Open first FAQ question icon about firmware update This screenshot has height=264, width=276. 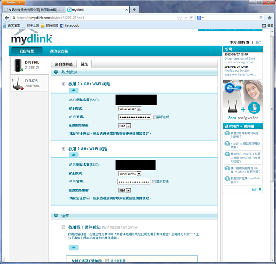click(x=227, y=133)
